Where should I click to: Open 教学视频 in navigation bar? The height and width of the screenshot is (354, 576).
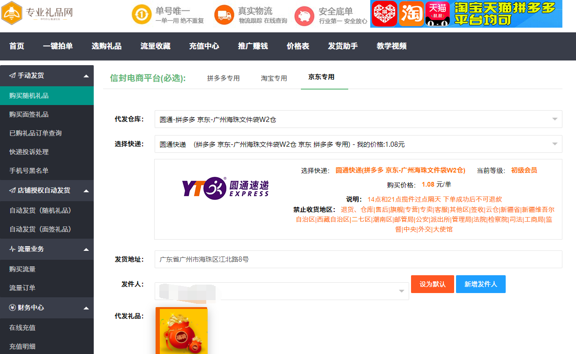(x=391, y=46)
